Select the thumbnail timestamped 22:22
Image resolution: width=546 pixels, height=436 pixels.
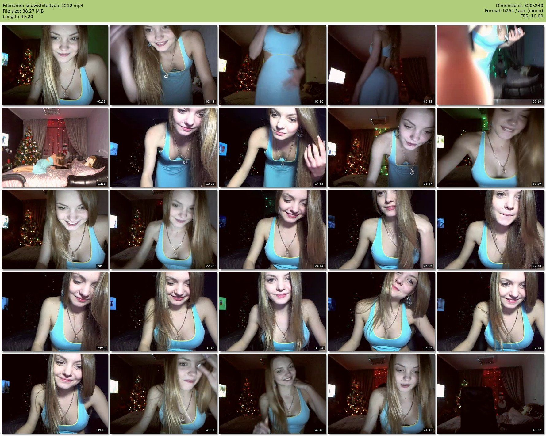(x=163, y=229)
